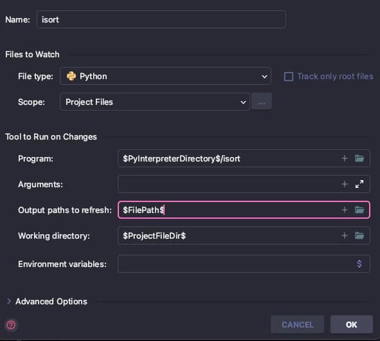
Task: Browse folder for Program path
Action: [359, 159]
